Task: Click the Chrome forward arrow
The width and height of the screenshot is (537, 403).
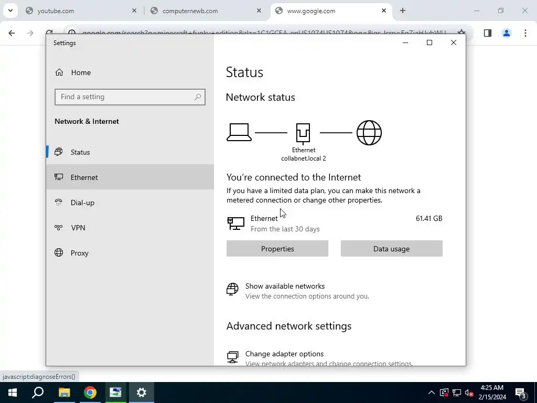Action: (x=30, y=33)
